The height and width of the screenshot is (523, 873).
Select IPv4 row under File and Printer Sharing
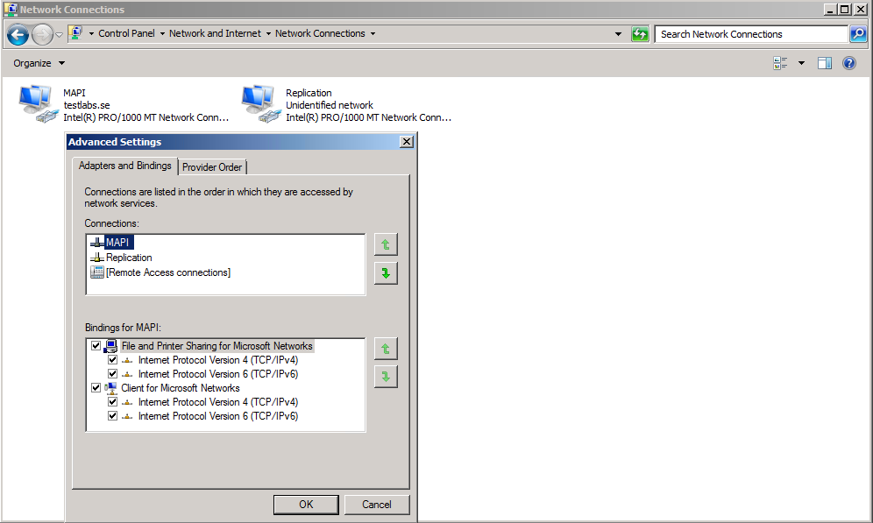217,360
